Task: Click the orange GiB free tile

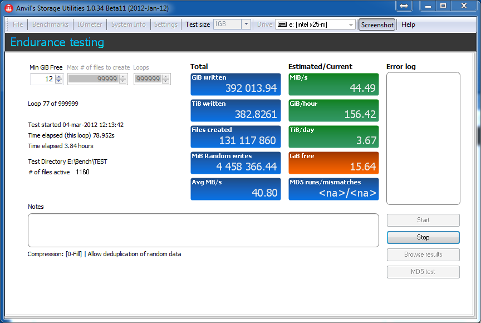Action: (333, 163)
